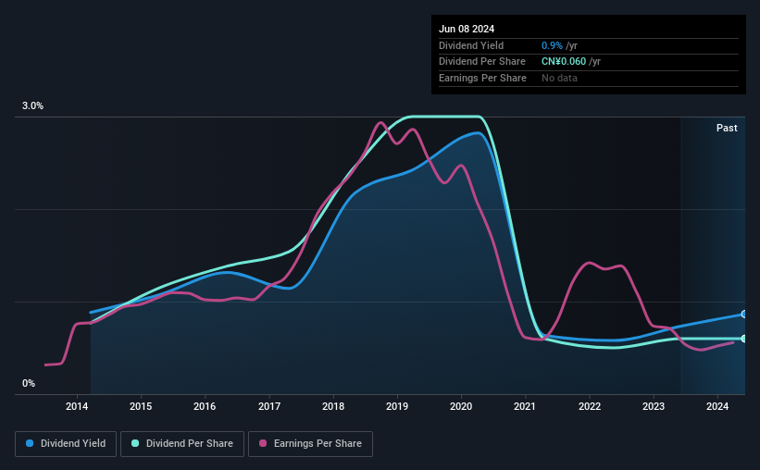Viewport: 760px width, 470px height.
Task: Click the blue Dividend Yield legend dot
Action: pyautogui.click(x=30, y=443)
